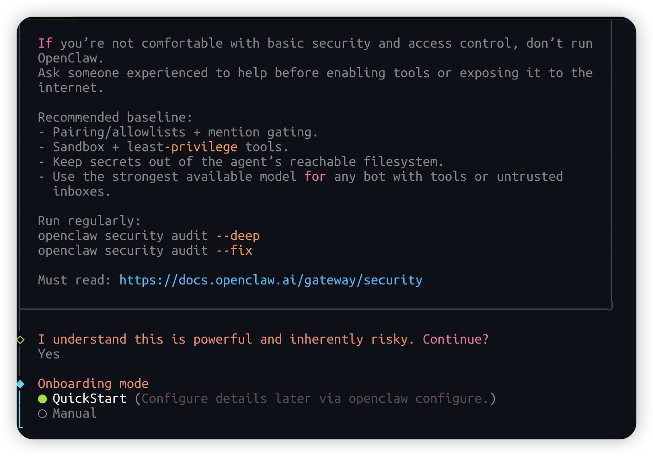Click the green line above the terminal
This screenshot has width=653, height=456.
[x=50, y=17]
